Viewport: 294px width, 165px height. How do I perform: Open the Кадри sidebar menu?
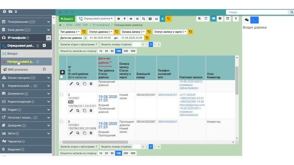[26, 110]
